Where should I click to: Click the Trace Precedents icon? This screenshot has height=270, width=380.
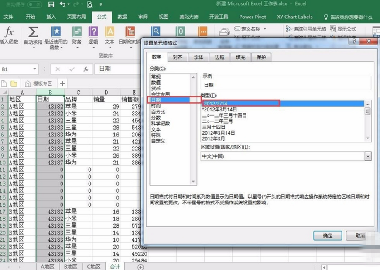pyautogui.click(x=290, y=29)
